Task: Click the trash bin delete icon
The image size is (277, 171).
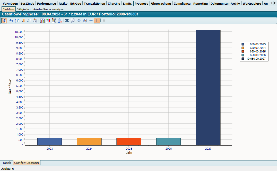Action: click(60, 21)
